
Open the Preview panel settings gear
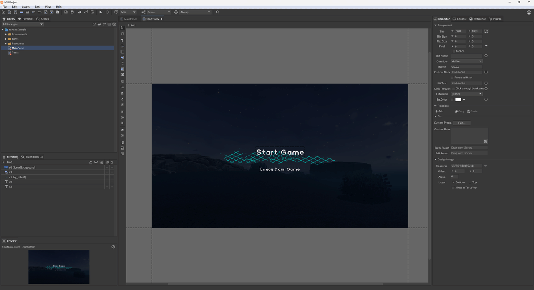point(113,247)
